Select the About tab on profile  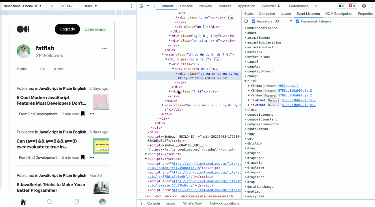point(59,69)
